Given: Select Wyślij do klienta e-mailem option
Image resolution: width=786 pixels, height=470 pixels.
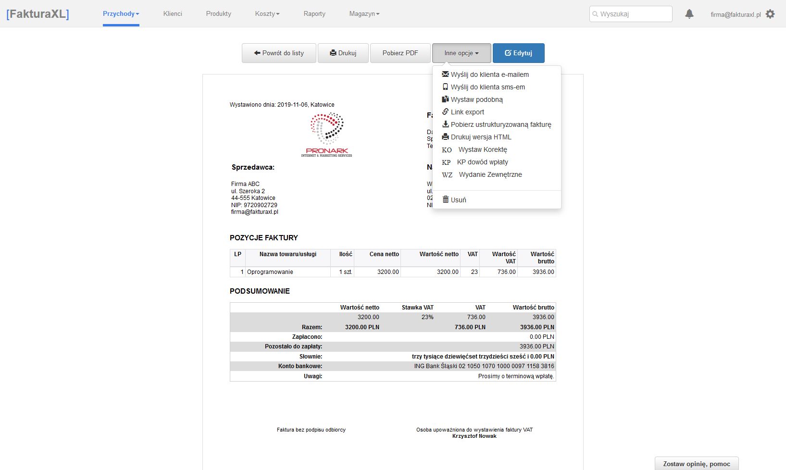Looking at the screenshot, I should (497, 74).
